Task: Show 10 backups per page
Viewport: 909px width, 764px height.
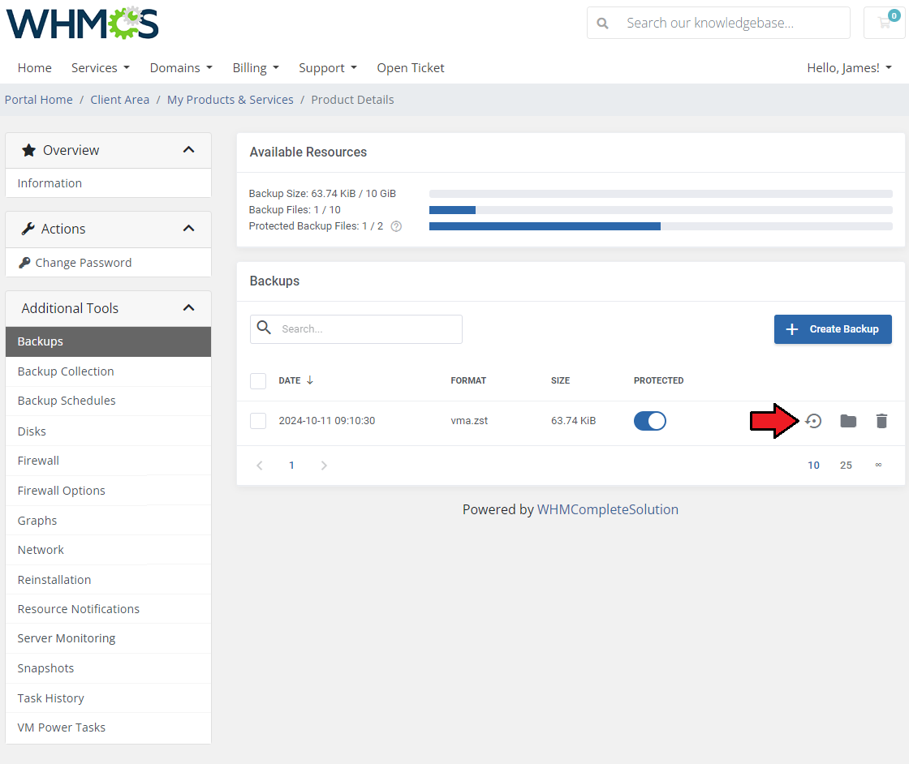Action: coord(813,465)
